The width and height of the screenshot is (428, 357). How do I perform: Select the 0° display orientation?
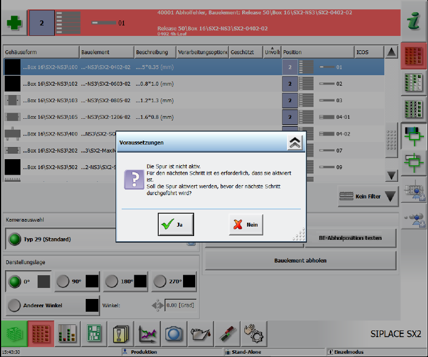(28, 281)
